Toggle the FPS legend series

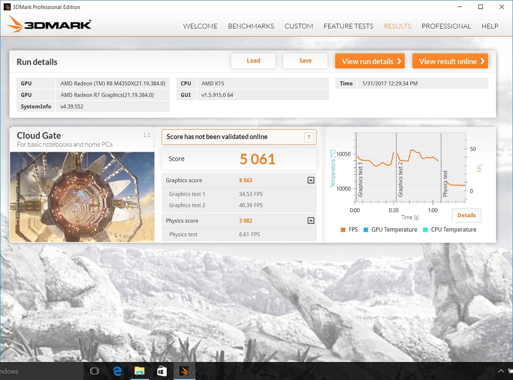(x=349, y=230)
